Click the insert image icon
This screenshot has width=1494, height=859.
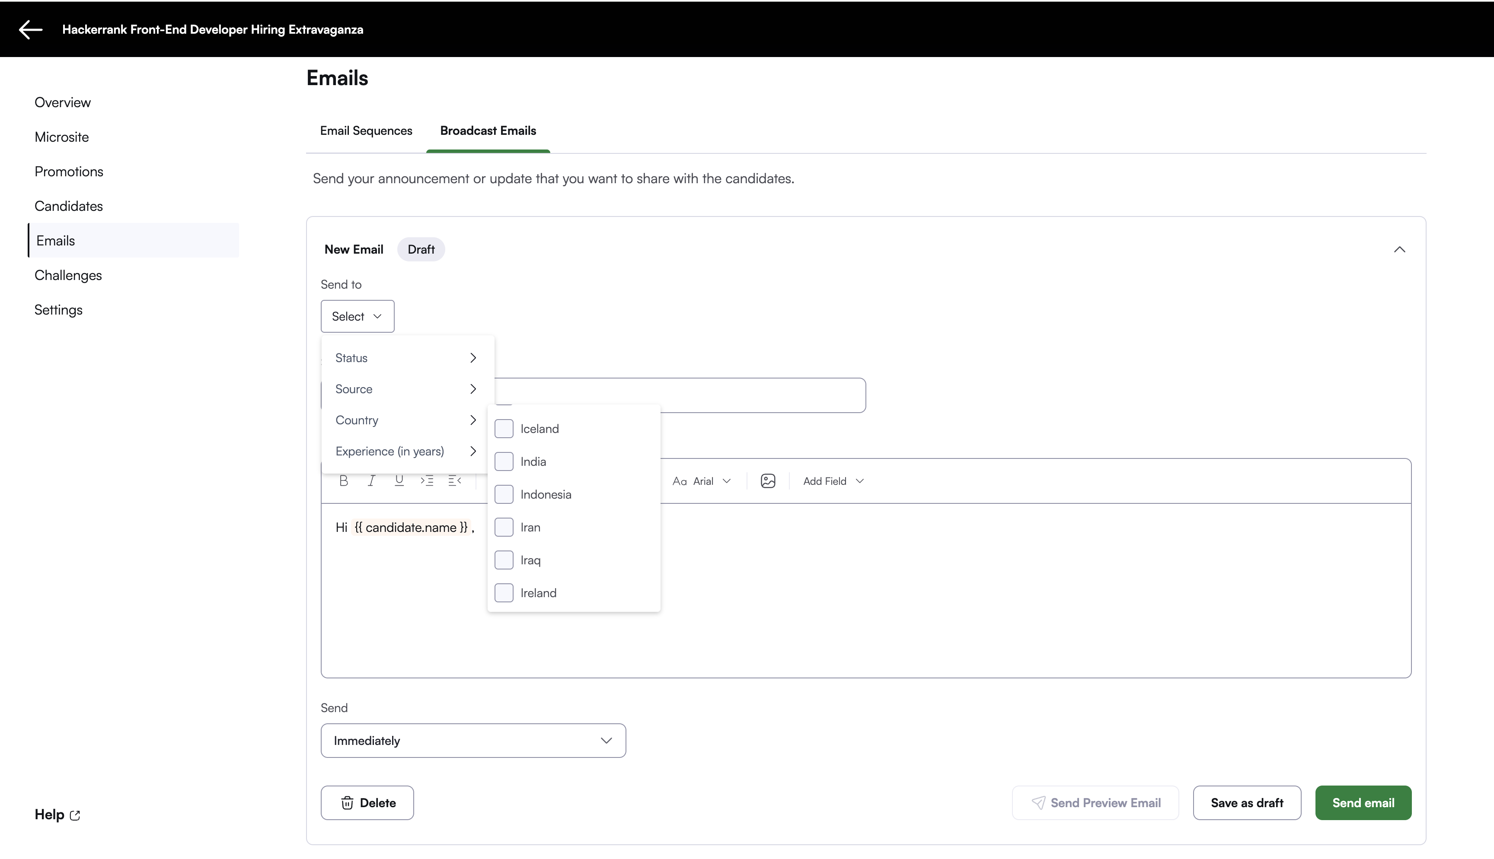768,481
